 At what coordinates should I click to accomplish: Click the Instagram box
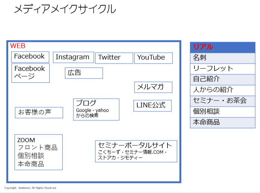pos(73,57)
